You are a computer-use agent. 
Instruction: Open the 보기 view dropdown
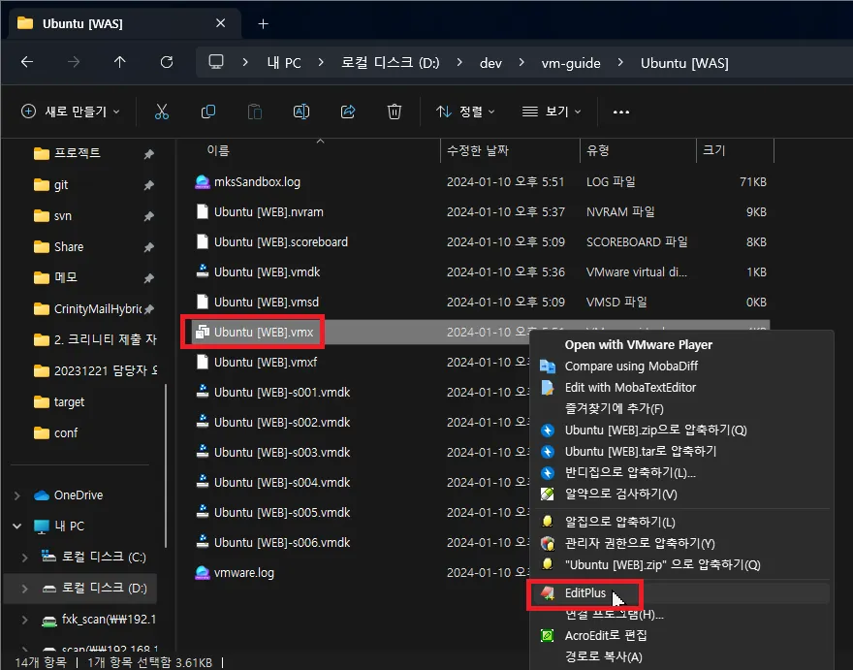pyautogui.click(x=552, y=112)
